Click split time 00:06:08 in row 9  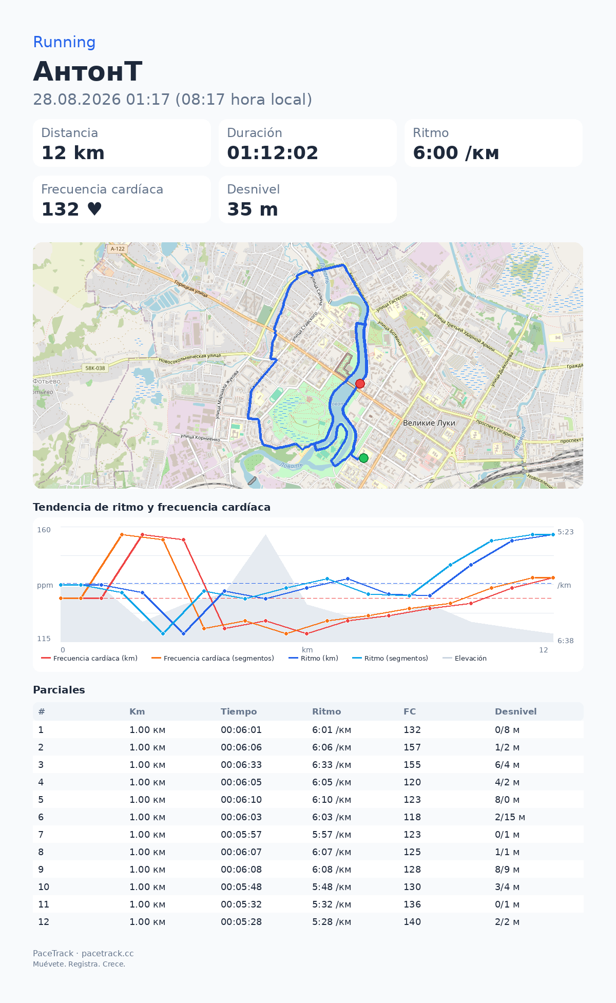point(241,870)
